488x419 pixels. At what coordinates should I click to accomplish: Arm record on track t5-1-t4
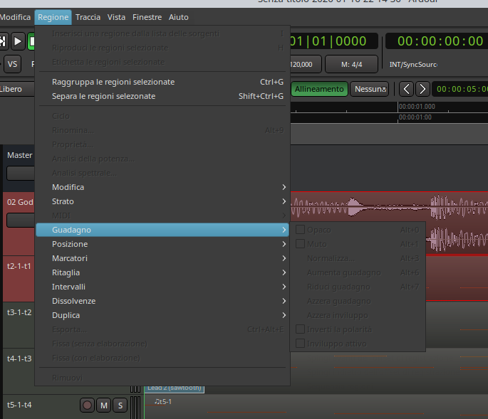pos(88,405)
